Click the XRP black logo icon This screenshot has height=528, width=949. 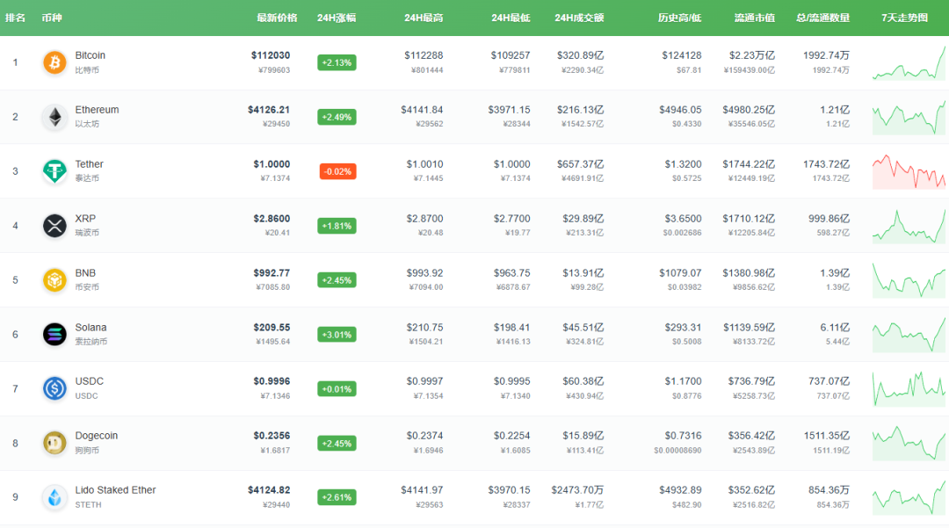coord(54,226)
